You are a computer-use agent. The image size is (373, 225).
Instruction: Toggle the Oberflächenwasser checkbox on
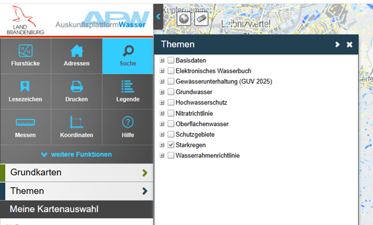tap(171, 124)
